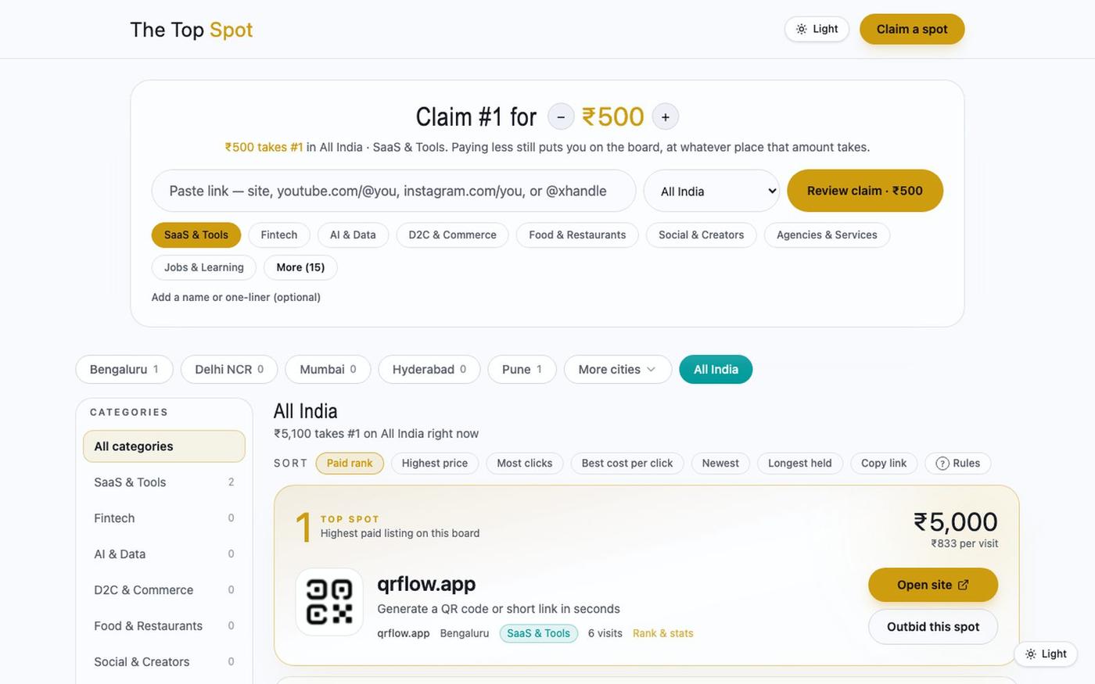
Task: Open Rank & stats link
Action: tap(663, 633)
